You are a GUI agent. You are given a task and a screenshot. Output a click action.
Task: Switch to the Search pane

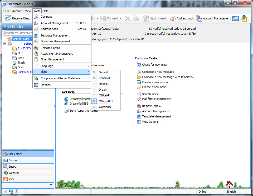[x=28, y=167]
